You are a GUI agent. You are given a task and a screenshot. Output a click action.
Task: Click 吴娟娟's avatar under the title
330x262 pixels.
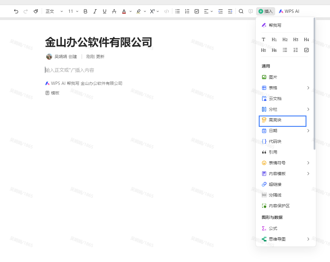point(49,57)
